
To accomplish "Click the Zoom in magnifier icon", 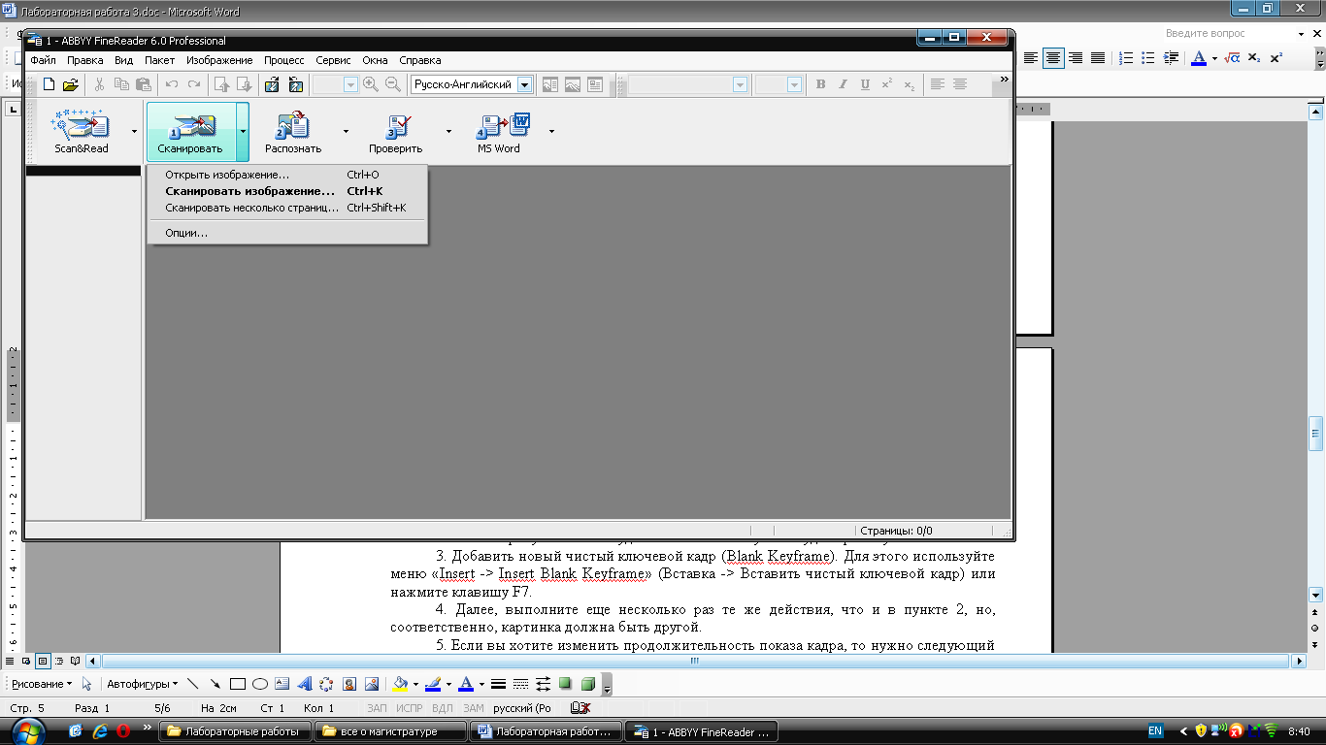I will click(x=371, y=84).
